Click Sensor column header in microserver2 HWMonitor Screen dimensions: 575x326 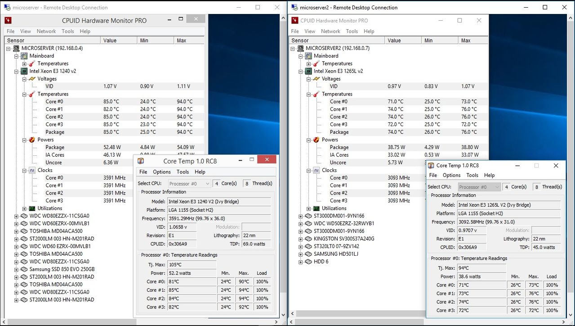[337, 41]
